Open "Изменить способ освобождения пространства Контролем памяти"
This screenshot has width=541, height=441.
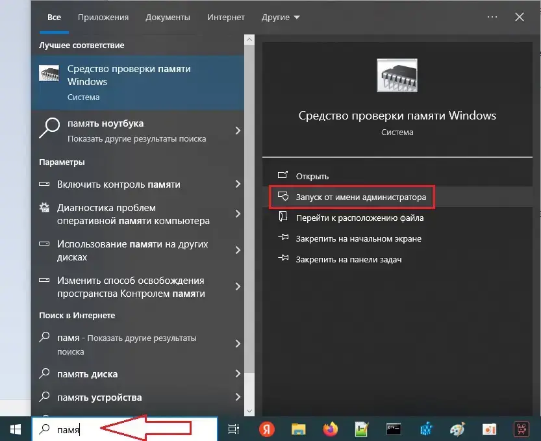pos(138,287)
